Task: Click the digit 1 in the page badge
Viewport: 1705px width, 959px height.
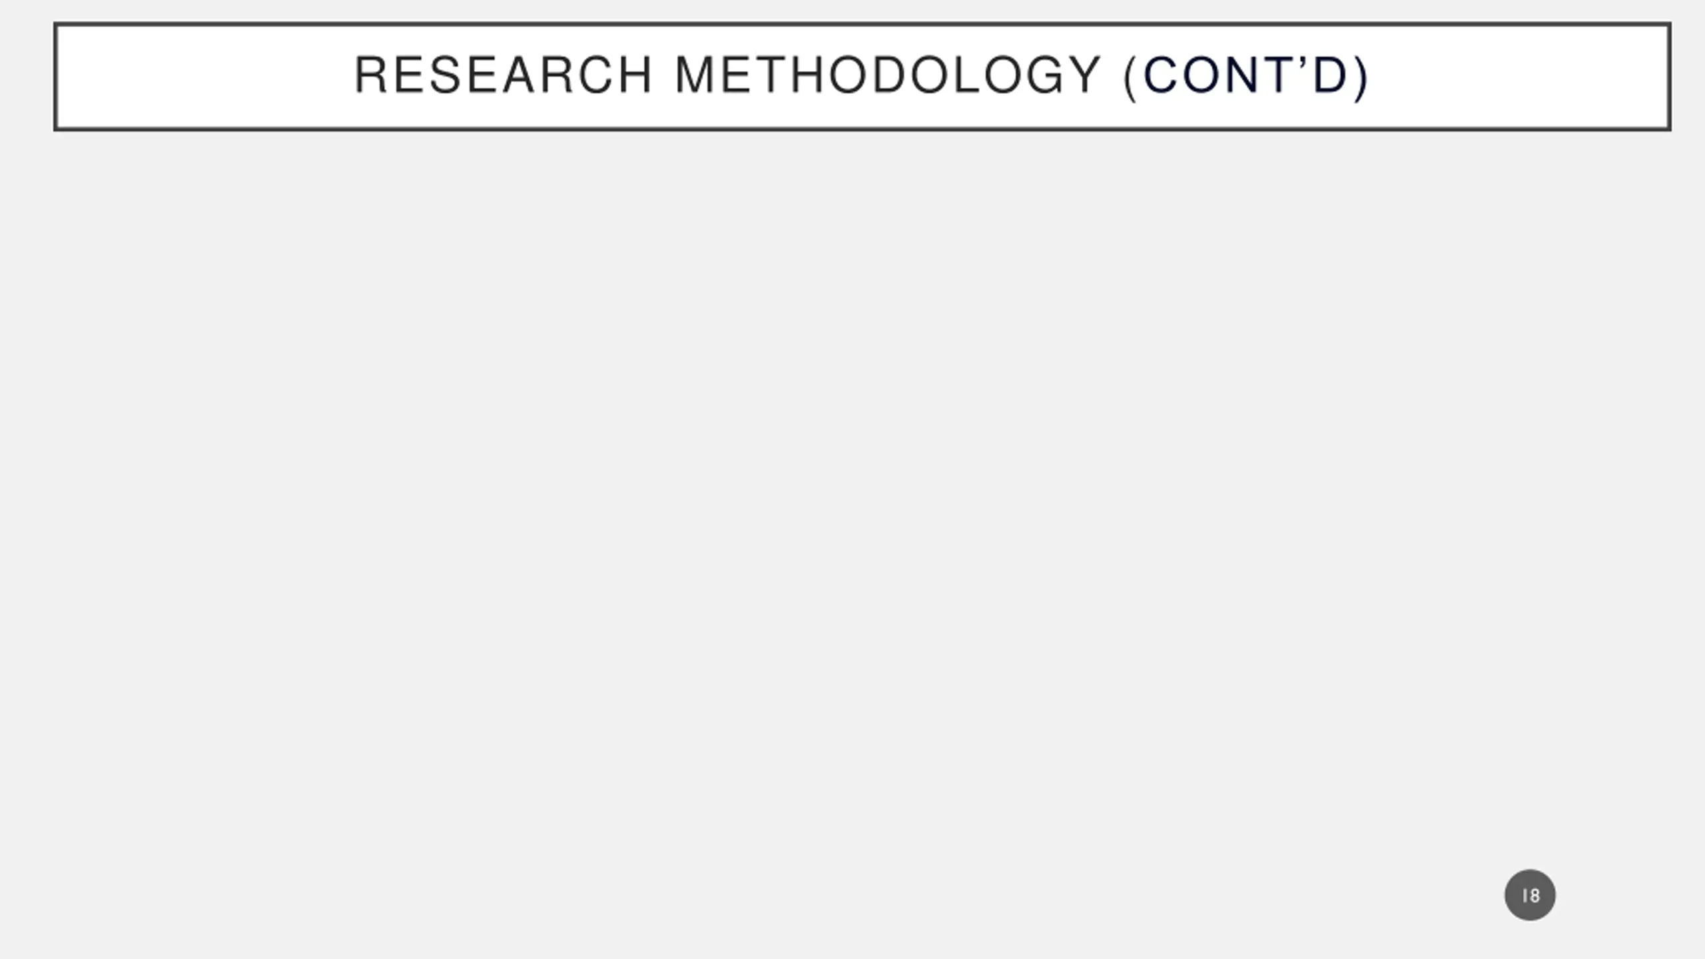Action: point(1524,896)
